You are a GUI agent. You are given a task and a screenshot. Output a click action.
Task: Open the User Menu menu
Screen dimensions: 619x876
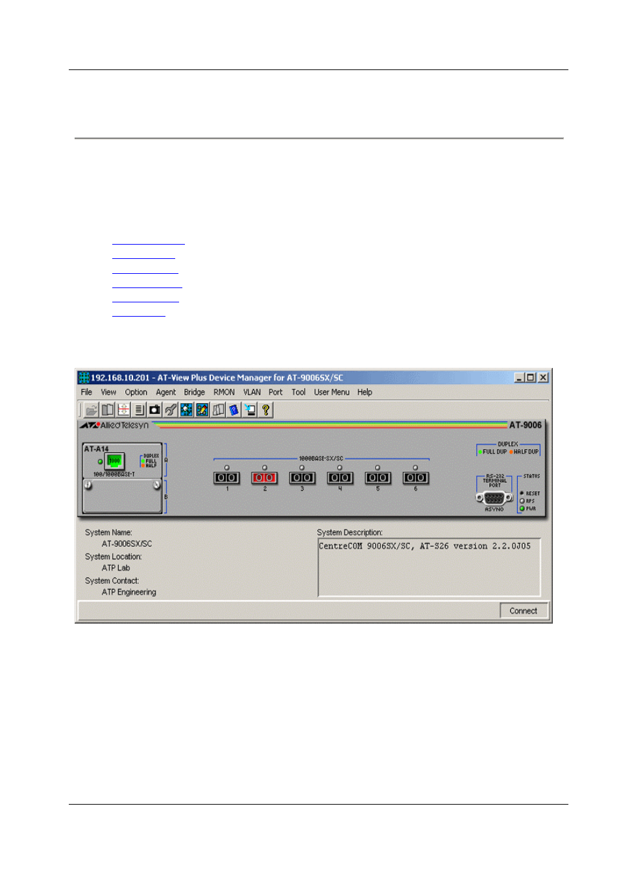coord(332,392)
